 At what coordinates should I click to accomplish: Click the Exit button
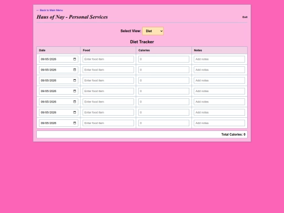pos(245,17)
